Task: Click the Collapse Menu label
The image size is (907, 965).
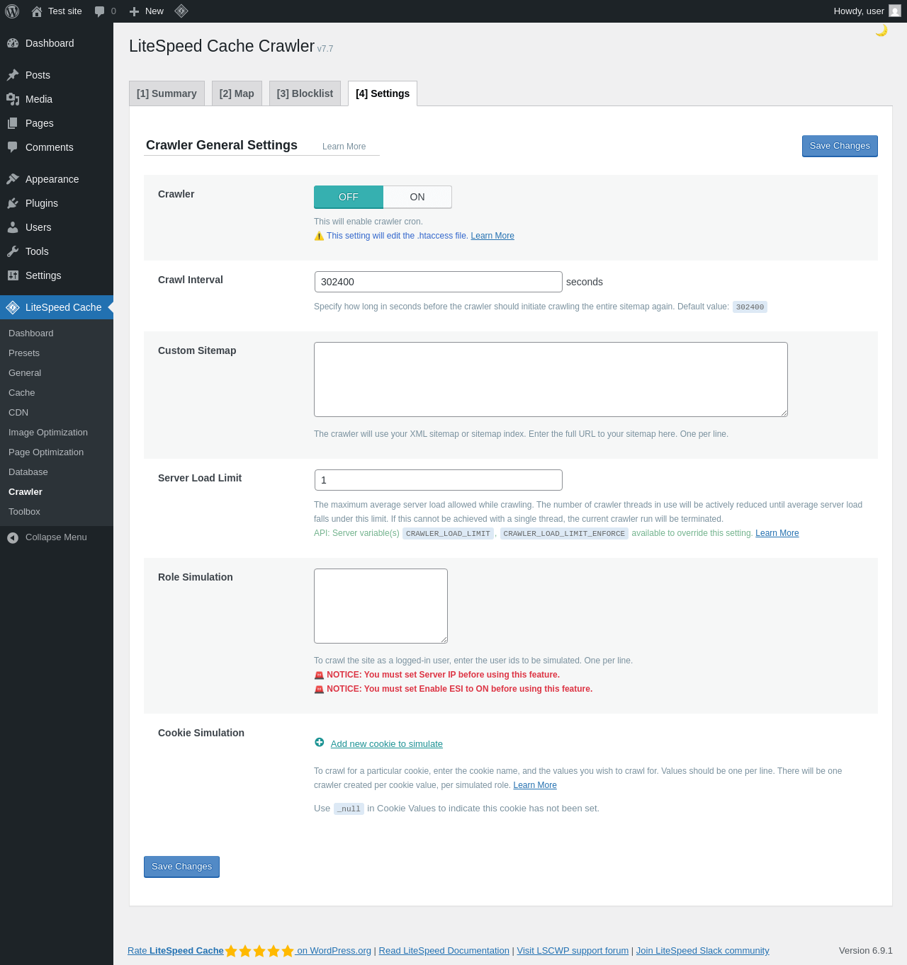Action: click(56, 537)
